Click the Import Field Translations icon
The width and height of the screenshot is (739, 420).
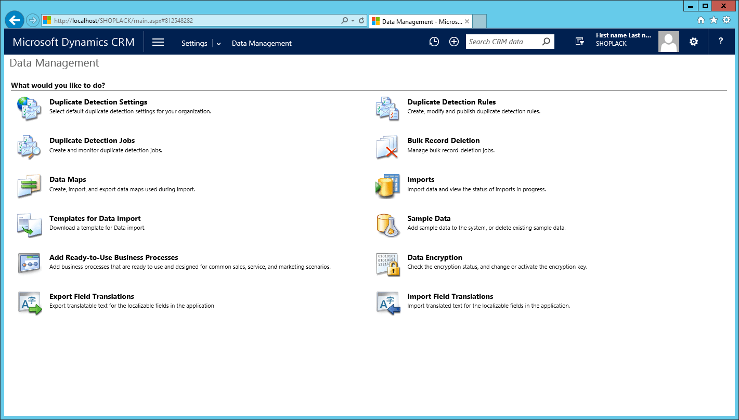pyautogui.click(x=387, y=303)
